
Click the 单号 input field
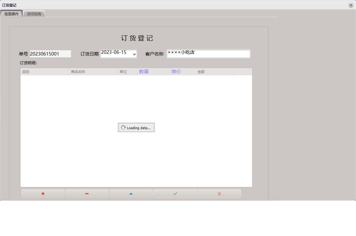(50, 54)
